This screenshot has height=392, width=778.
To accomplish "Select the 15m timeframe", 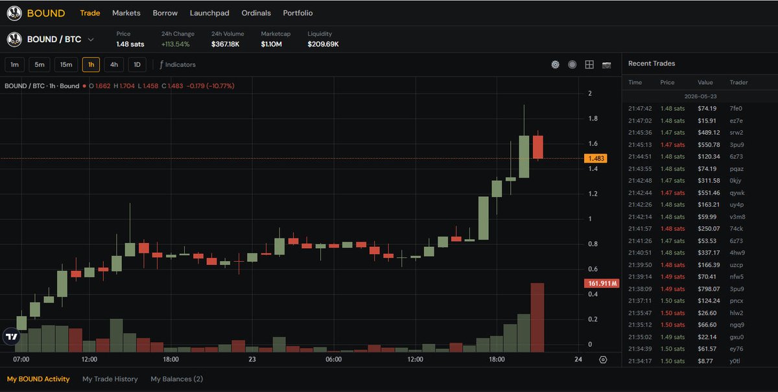I will (66, 65).
